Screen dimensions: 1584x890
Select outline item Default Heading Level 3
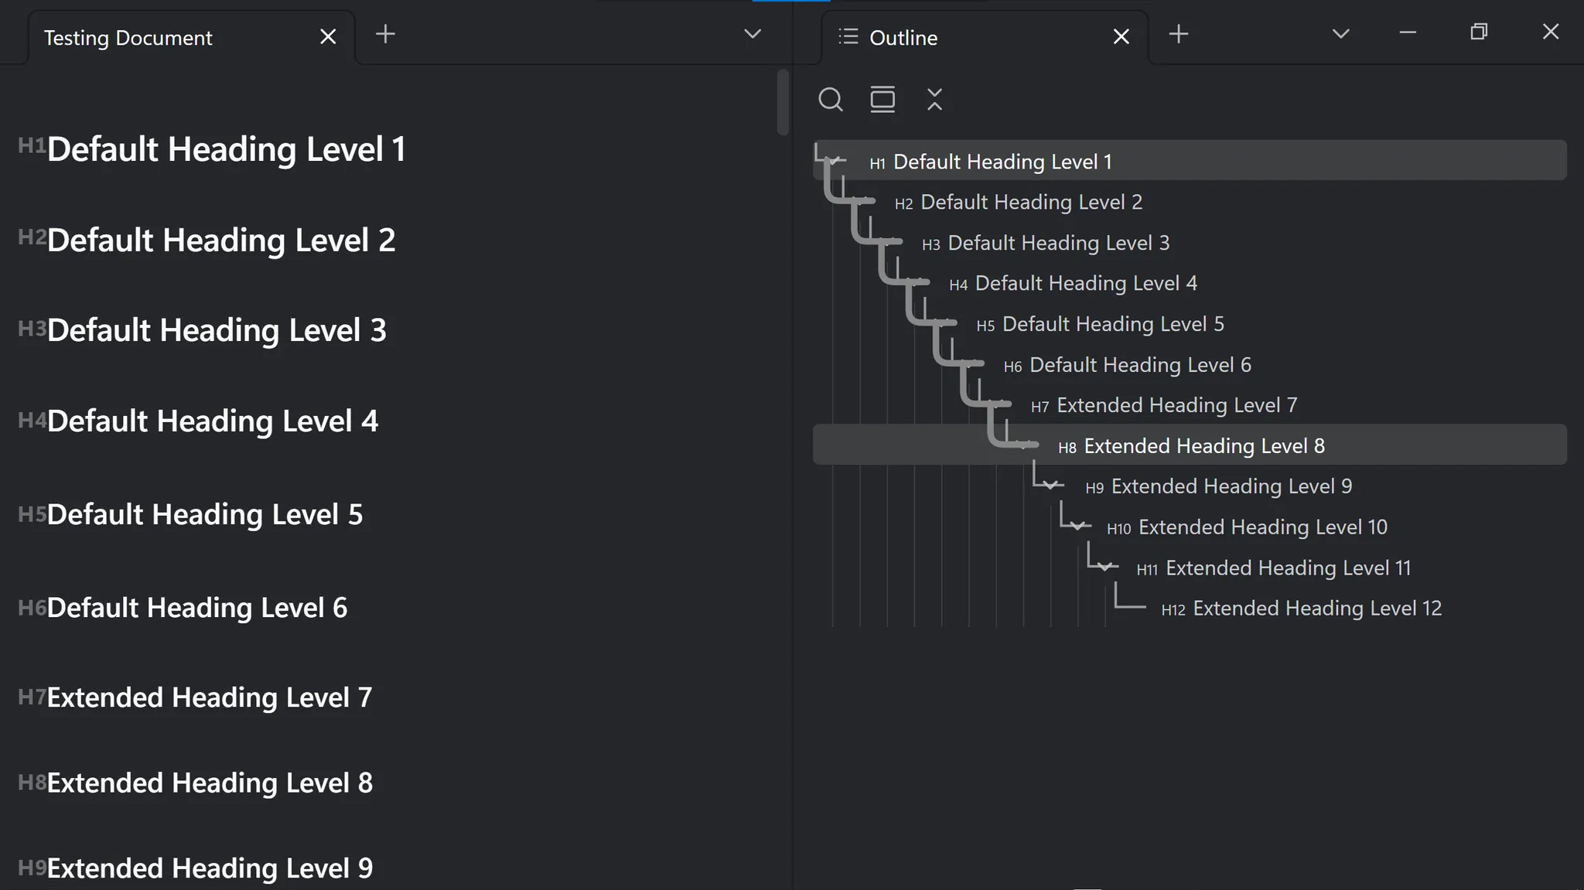pyautogui.click(x=1190, y=243)
